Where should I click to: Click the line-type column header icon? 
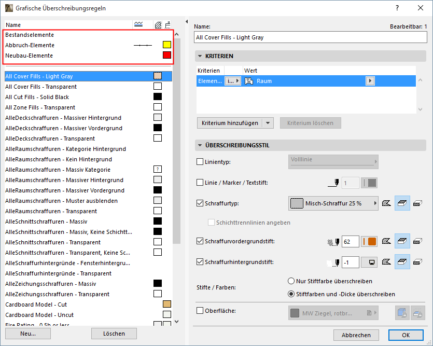138,24
